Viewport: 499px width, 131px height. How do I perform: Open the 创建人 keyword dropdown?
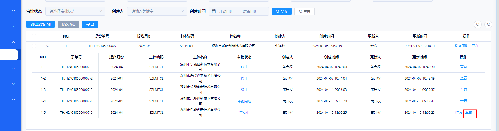[157, 11]
